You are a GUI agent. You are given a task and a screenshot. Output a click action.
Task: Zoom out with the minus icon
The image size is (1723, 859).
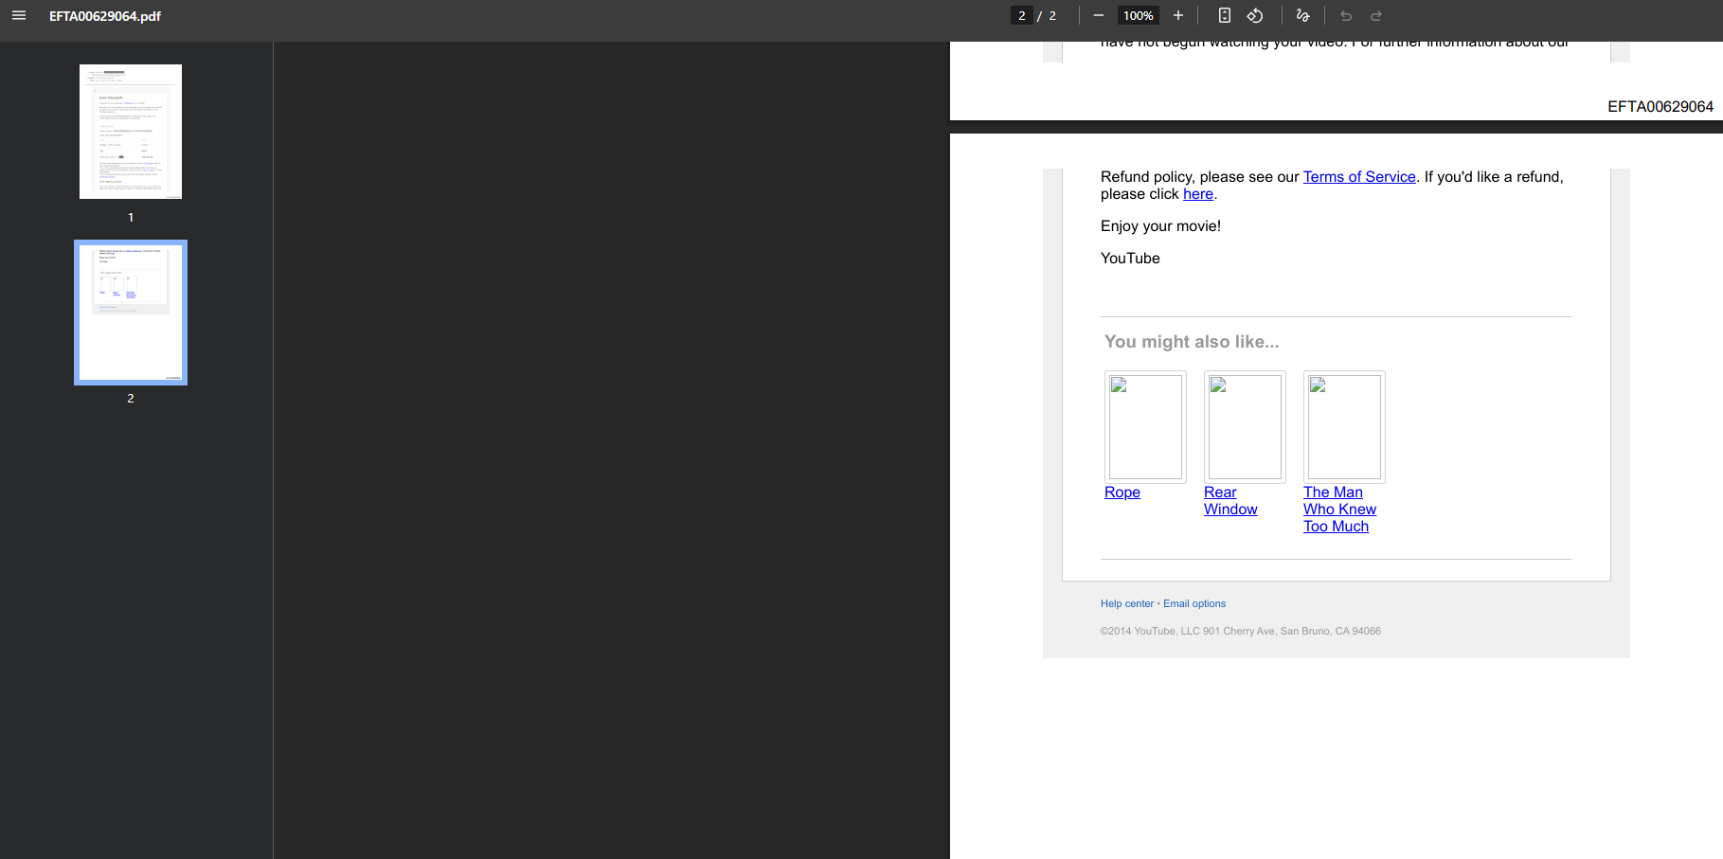[1099, 15]
